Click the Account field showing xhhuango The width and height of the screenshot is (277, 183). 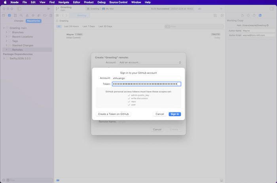point(146,78)
